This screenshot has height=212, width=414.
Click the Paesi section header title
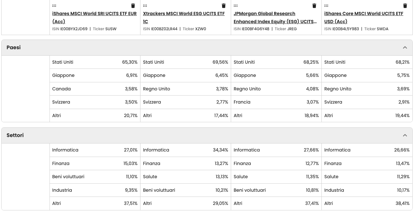14,48
